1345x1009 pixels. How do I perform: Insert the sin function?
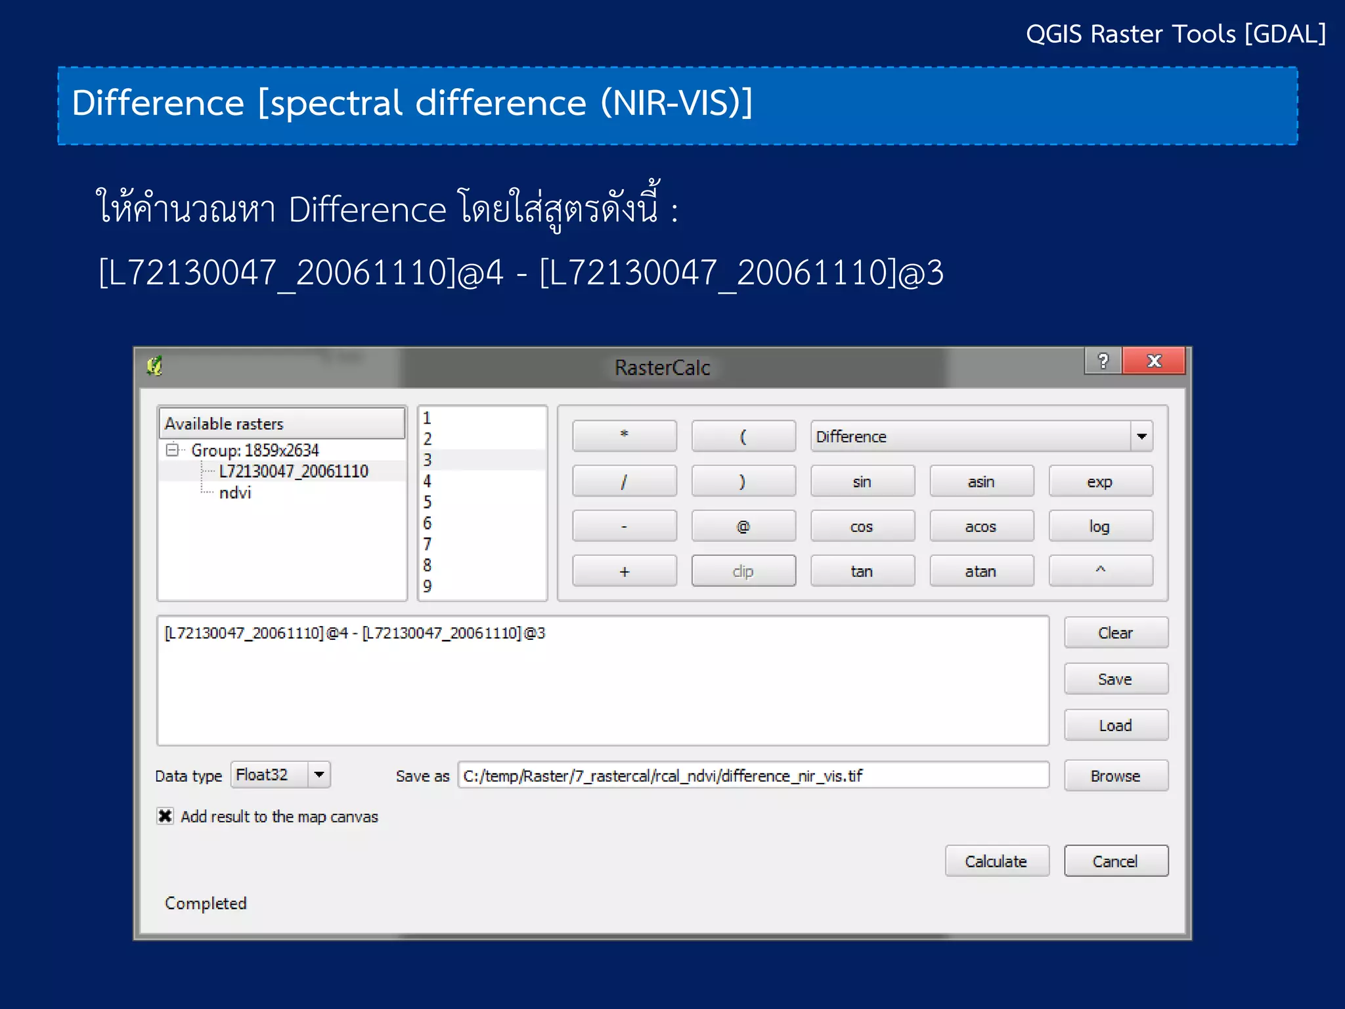(862, 481)
